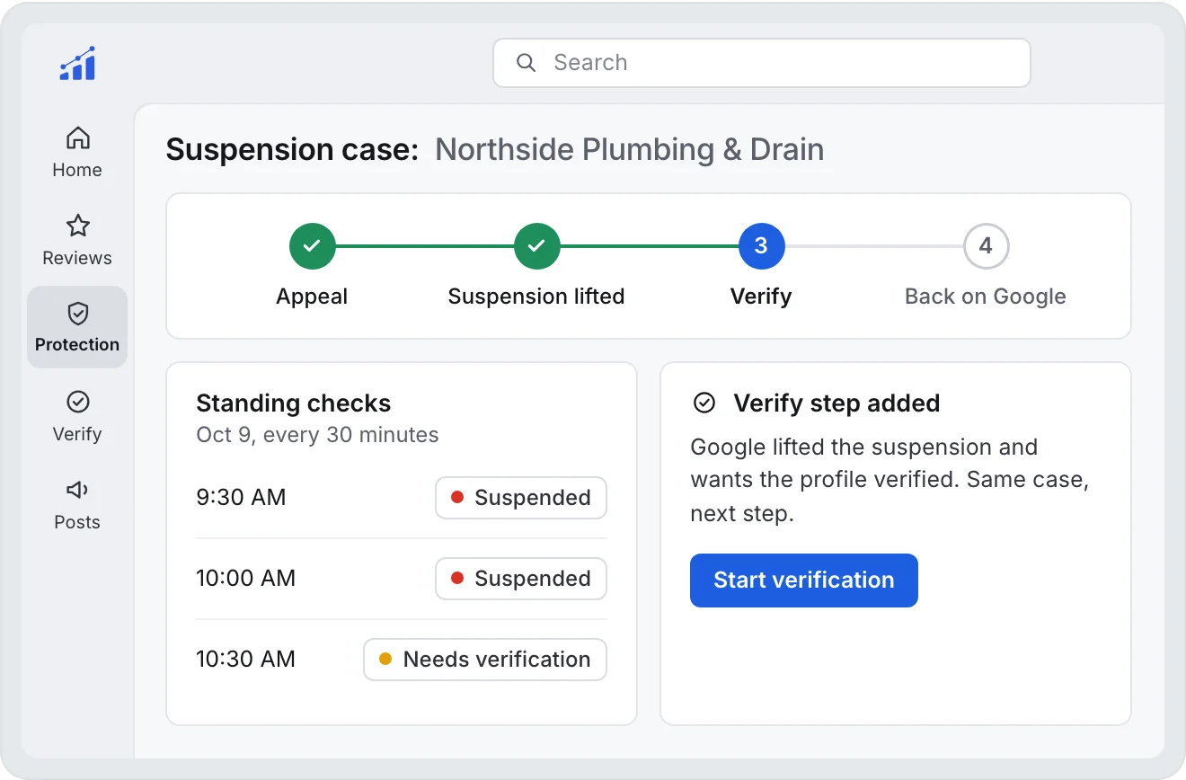This screenshot has width=1186, height=780.
Task: Click the completed Appeal step checkmark circle
Action: coord(312,246)
